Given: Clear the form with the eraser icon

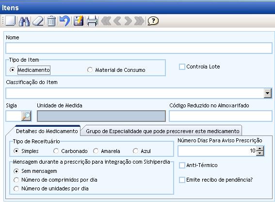Looking at the screenshot, I should point(38,21).
